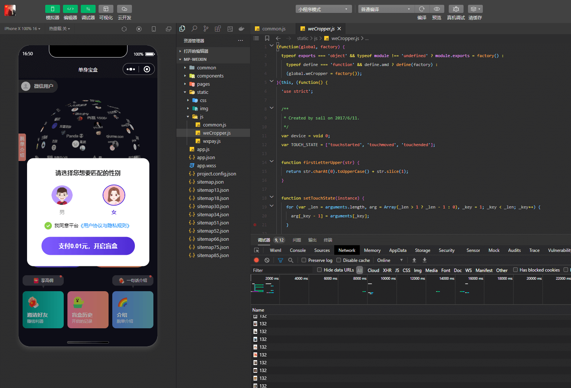The image size is (571, 388).
Task: Open preview with the eye icon
Action: tap(436, 9)
